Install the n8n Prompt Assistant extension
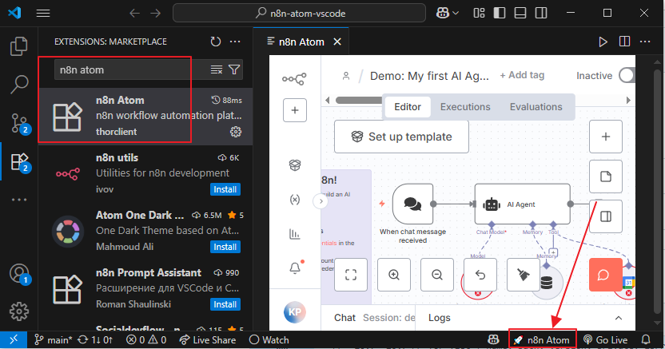This screenshot has width=665, height=349. coord(225,304)
